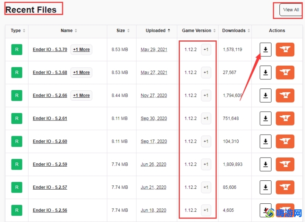The width and height of the screenshot is (305, 222).
Task: Click the green R release badge for 5.2.57
Action: pos(17,187)
